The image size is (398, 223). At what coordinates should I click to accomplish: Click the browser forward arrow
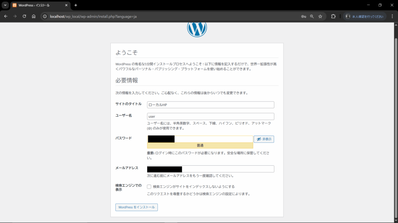pyautogui.click(x=15, y=16)
